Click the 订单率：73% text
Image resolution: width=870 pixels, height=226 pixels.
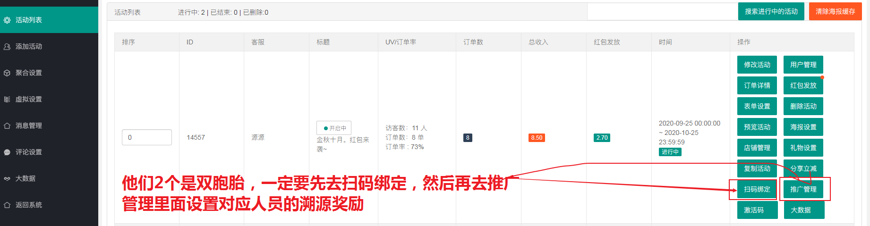point(404,147)
